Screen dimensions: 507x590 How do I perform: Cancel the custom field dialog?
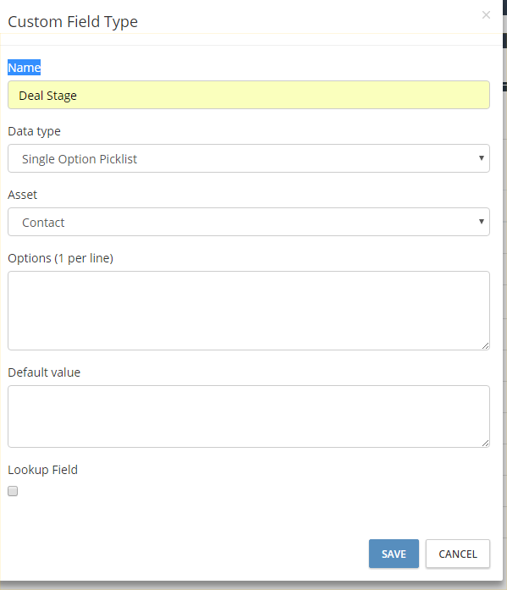pos(458,554)
